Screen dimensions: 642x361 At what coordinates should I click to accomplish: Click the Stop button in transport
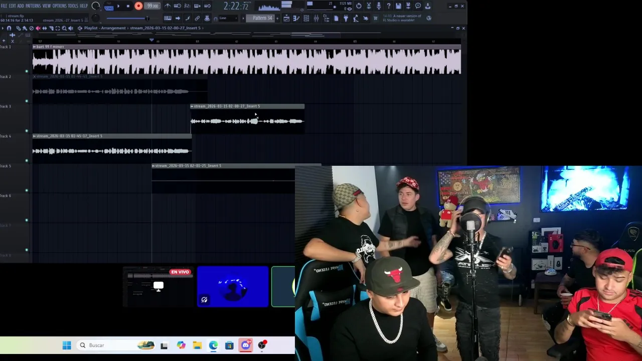(128, 6)
